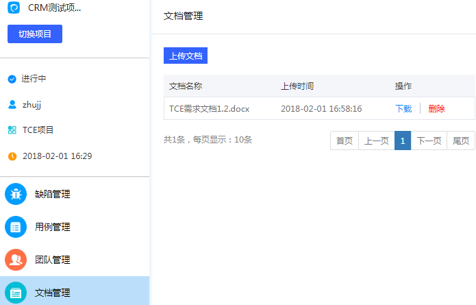Click the in-progress status checkmark icon
This screenshot has height=305, width=476.
(x=12, y=79)
